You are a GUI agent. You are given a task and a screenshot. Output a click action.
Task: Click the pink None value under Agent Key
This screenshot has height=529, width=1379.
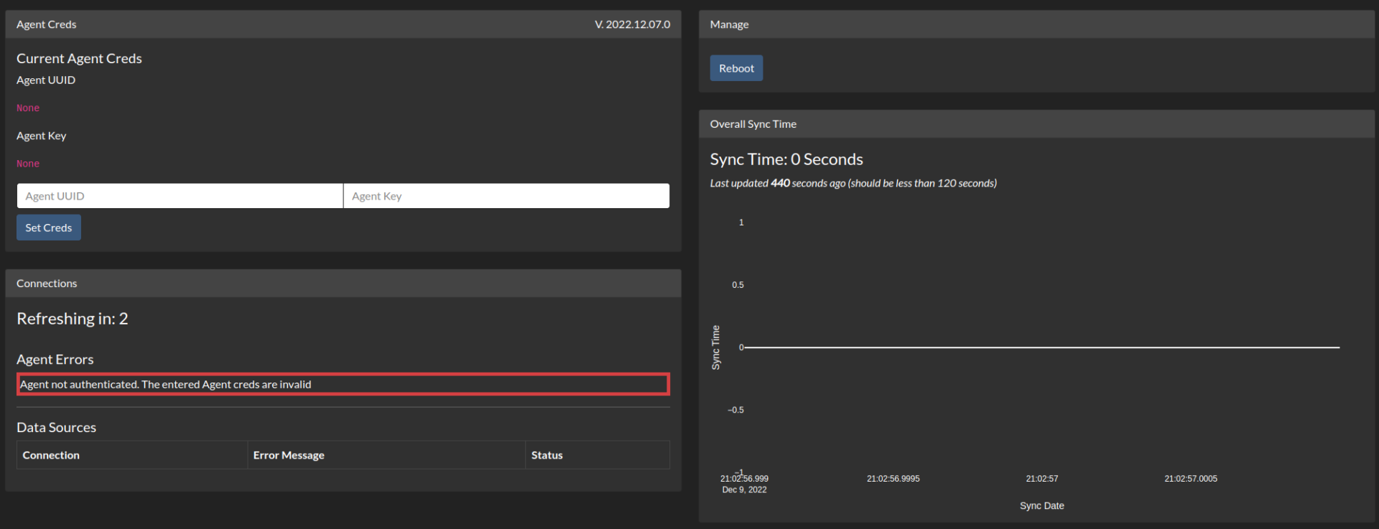tap(28, 164)
